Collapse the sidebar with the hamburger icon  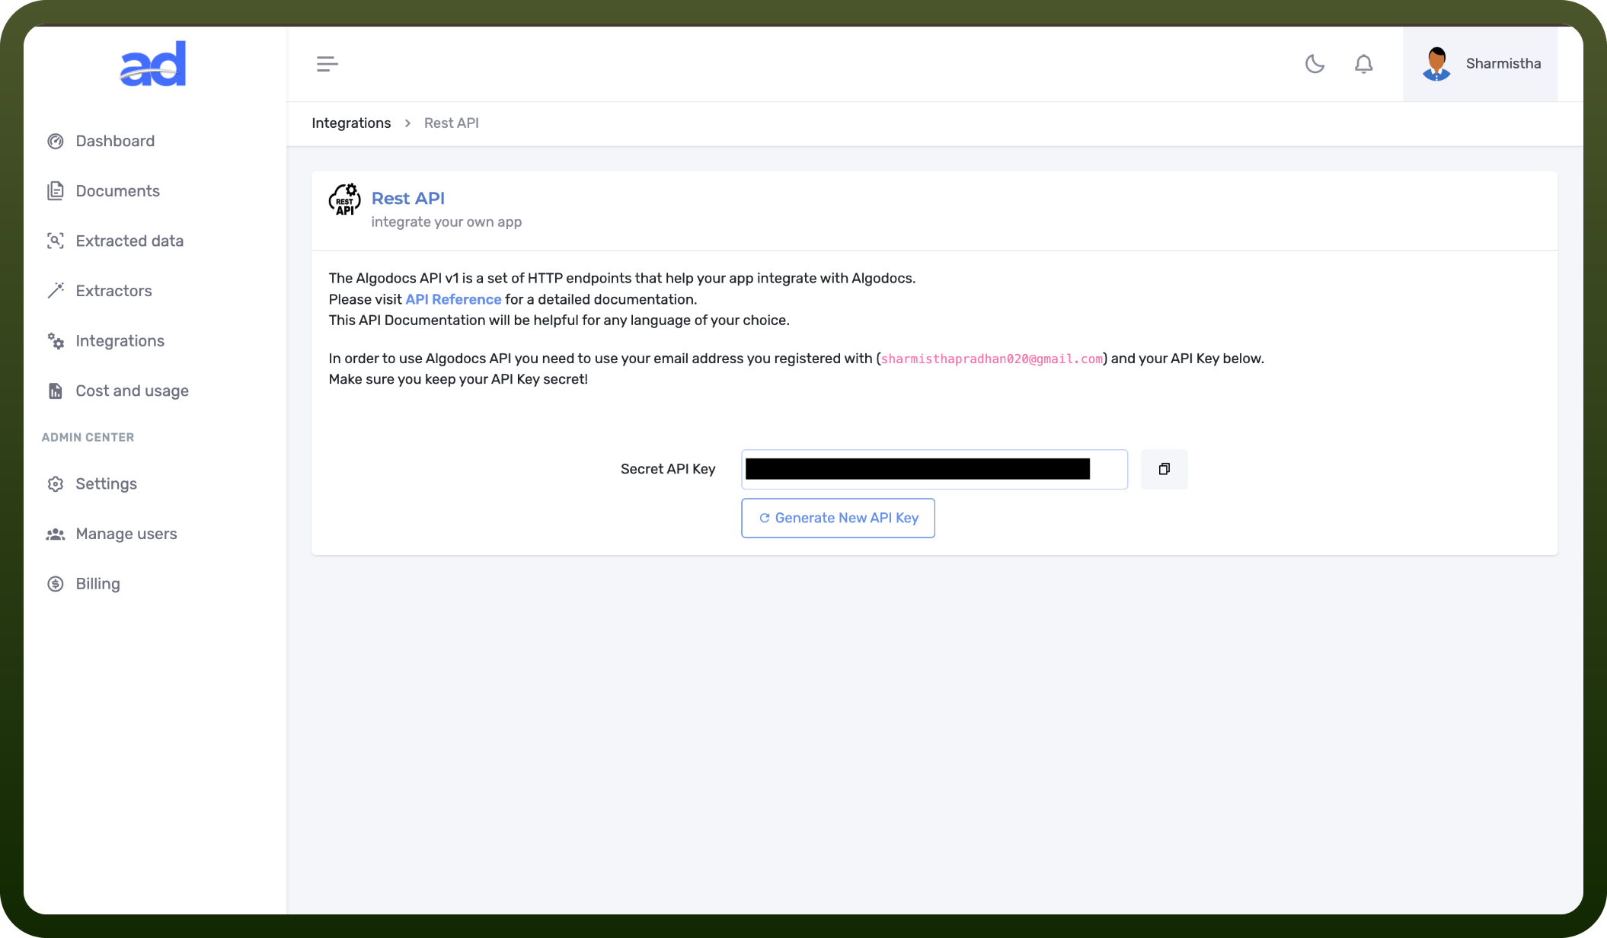click(327, 64)
